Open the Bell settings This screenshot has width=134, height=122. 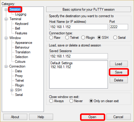[18, 28]
